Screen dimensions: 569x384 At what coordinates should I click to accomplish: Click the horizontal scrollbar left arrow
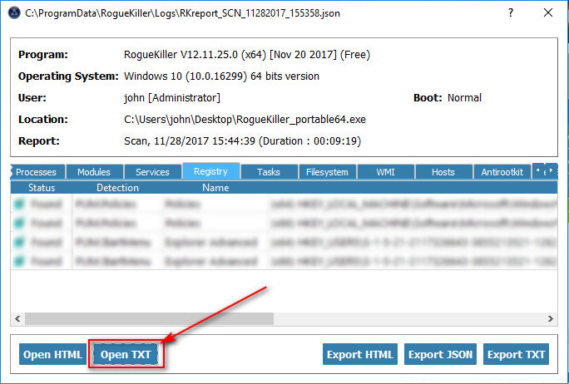pyautogui.click(x=17, y=318)
